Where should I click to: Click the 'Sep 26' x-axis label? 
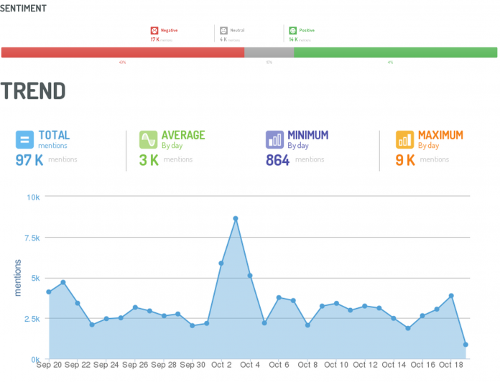[135, 365]
